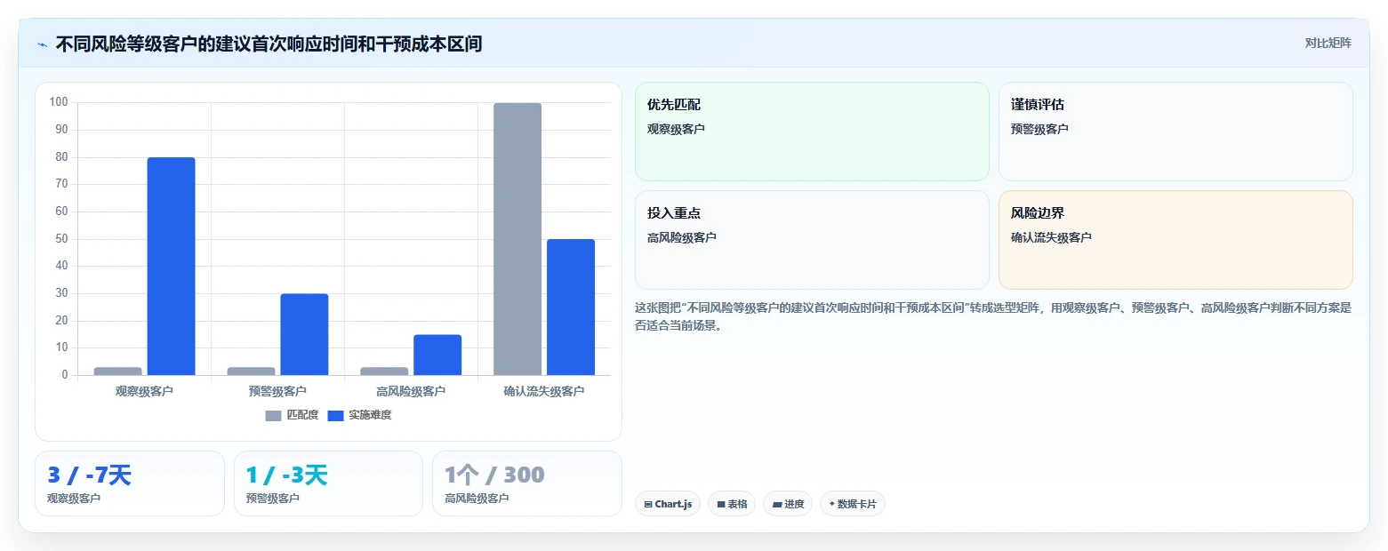Screen dimensions: 1388x551
Task: Click the 3 / -7天 stat card
Action: click(x=130, y=483)
